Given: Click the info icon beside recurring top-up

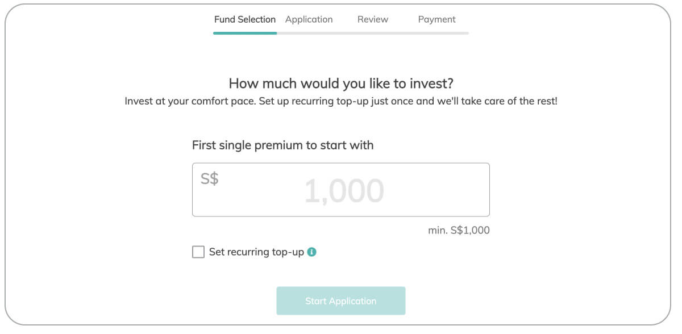Looking at the screenshot, I should 311,252.
